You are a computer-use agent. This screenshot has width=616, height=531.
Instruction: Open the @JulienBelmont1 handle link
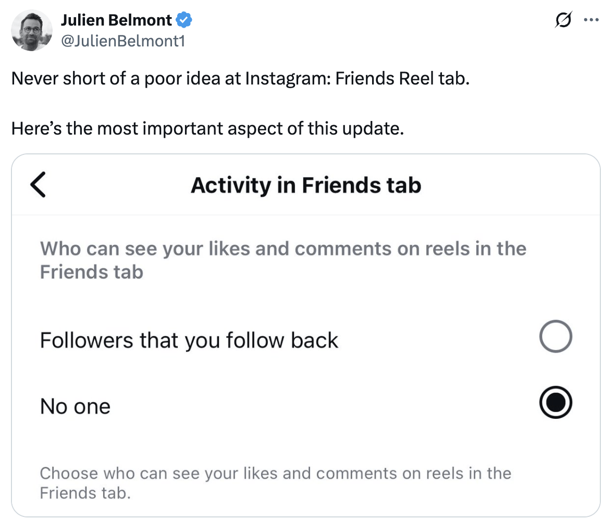[x=123, y=41]
